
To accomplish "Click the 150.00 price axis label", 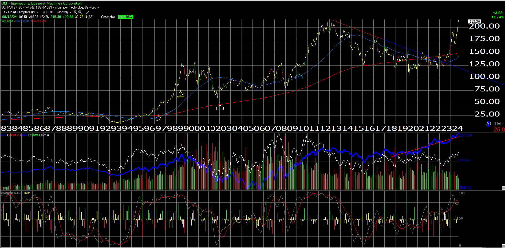I will (x=484, y=51).
